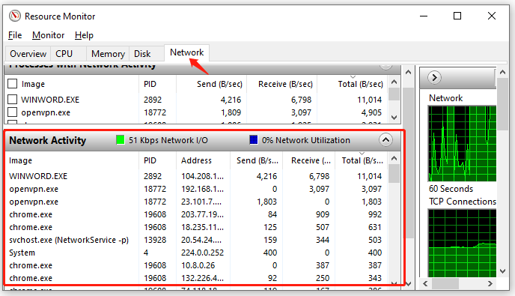Close the Resource Monitor window
515x296 pixels.
(x=492, y=16)
